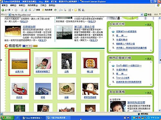This screenshot has height=120, width=161.
Task: Click the Windows Start button
Action: [7, 118]
